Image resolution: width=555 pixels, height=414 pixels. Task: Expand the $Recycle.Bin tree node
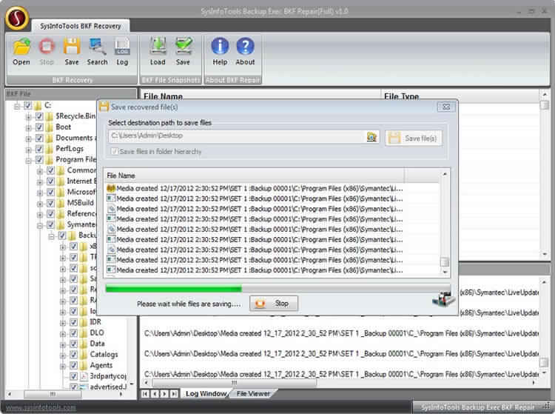click(x=28, y=117)
